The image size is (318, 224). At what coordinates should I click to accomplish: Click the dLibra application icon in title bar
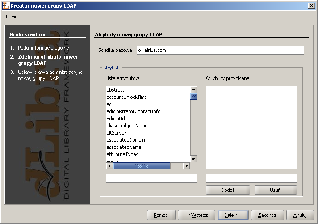5,5
